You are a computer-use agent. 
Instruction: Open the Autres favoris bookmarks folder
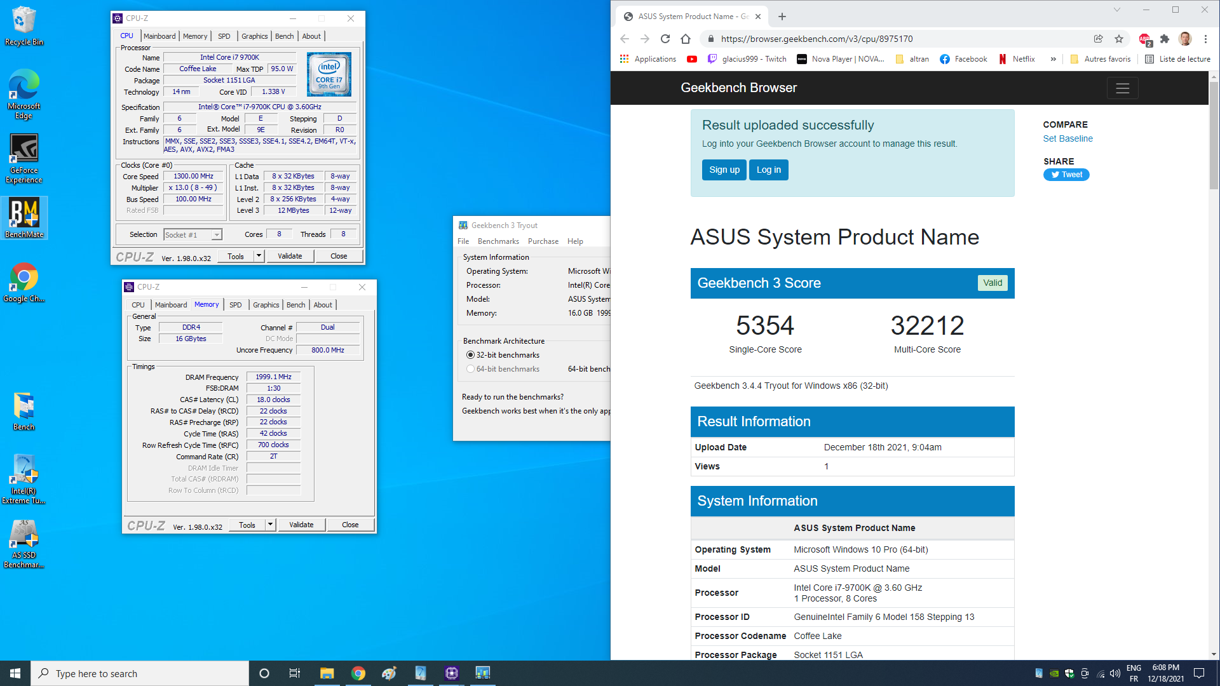(x=1101, y=59)
